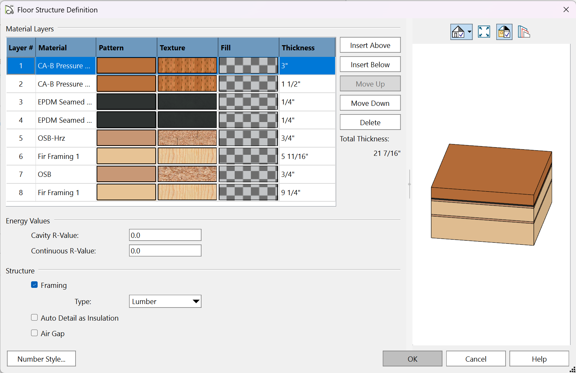Click the texture thumbnail for layer 7 OSB
Viewport: 576px width, 373px height.
pyautogui.click(x=187, y=174)
